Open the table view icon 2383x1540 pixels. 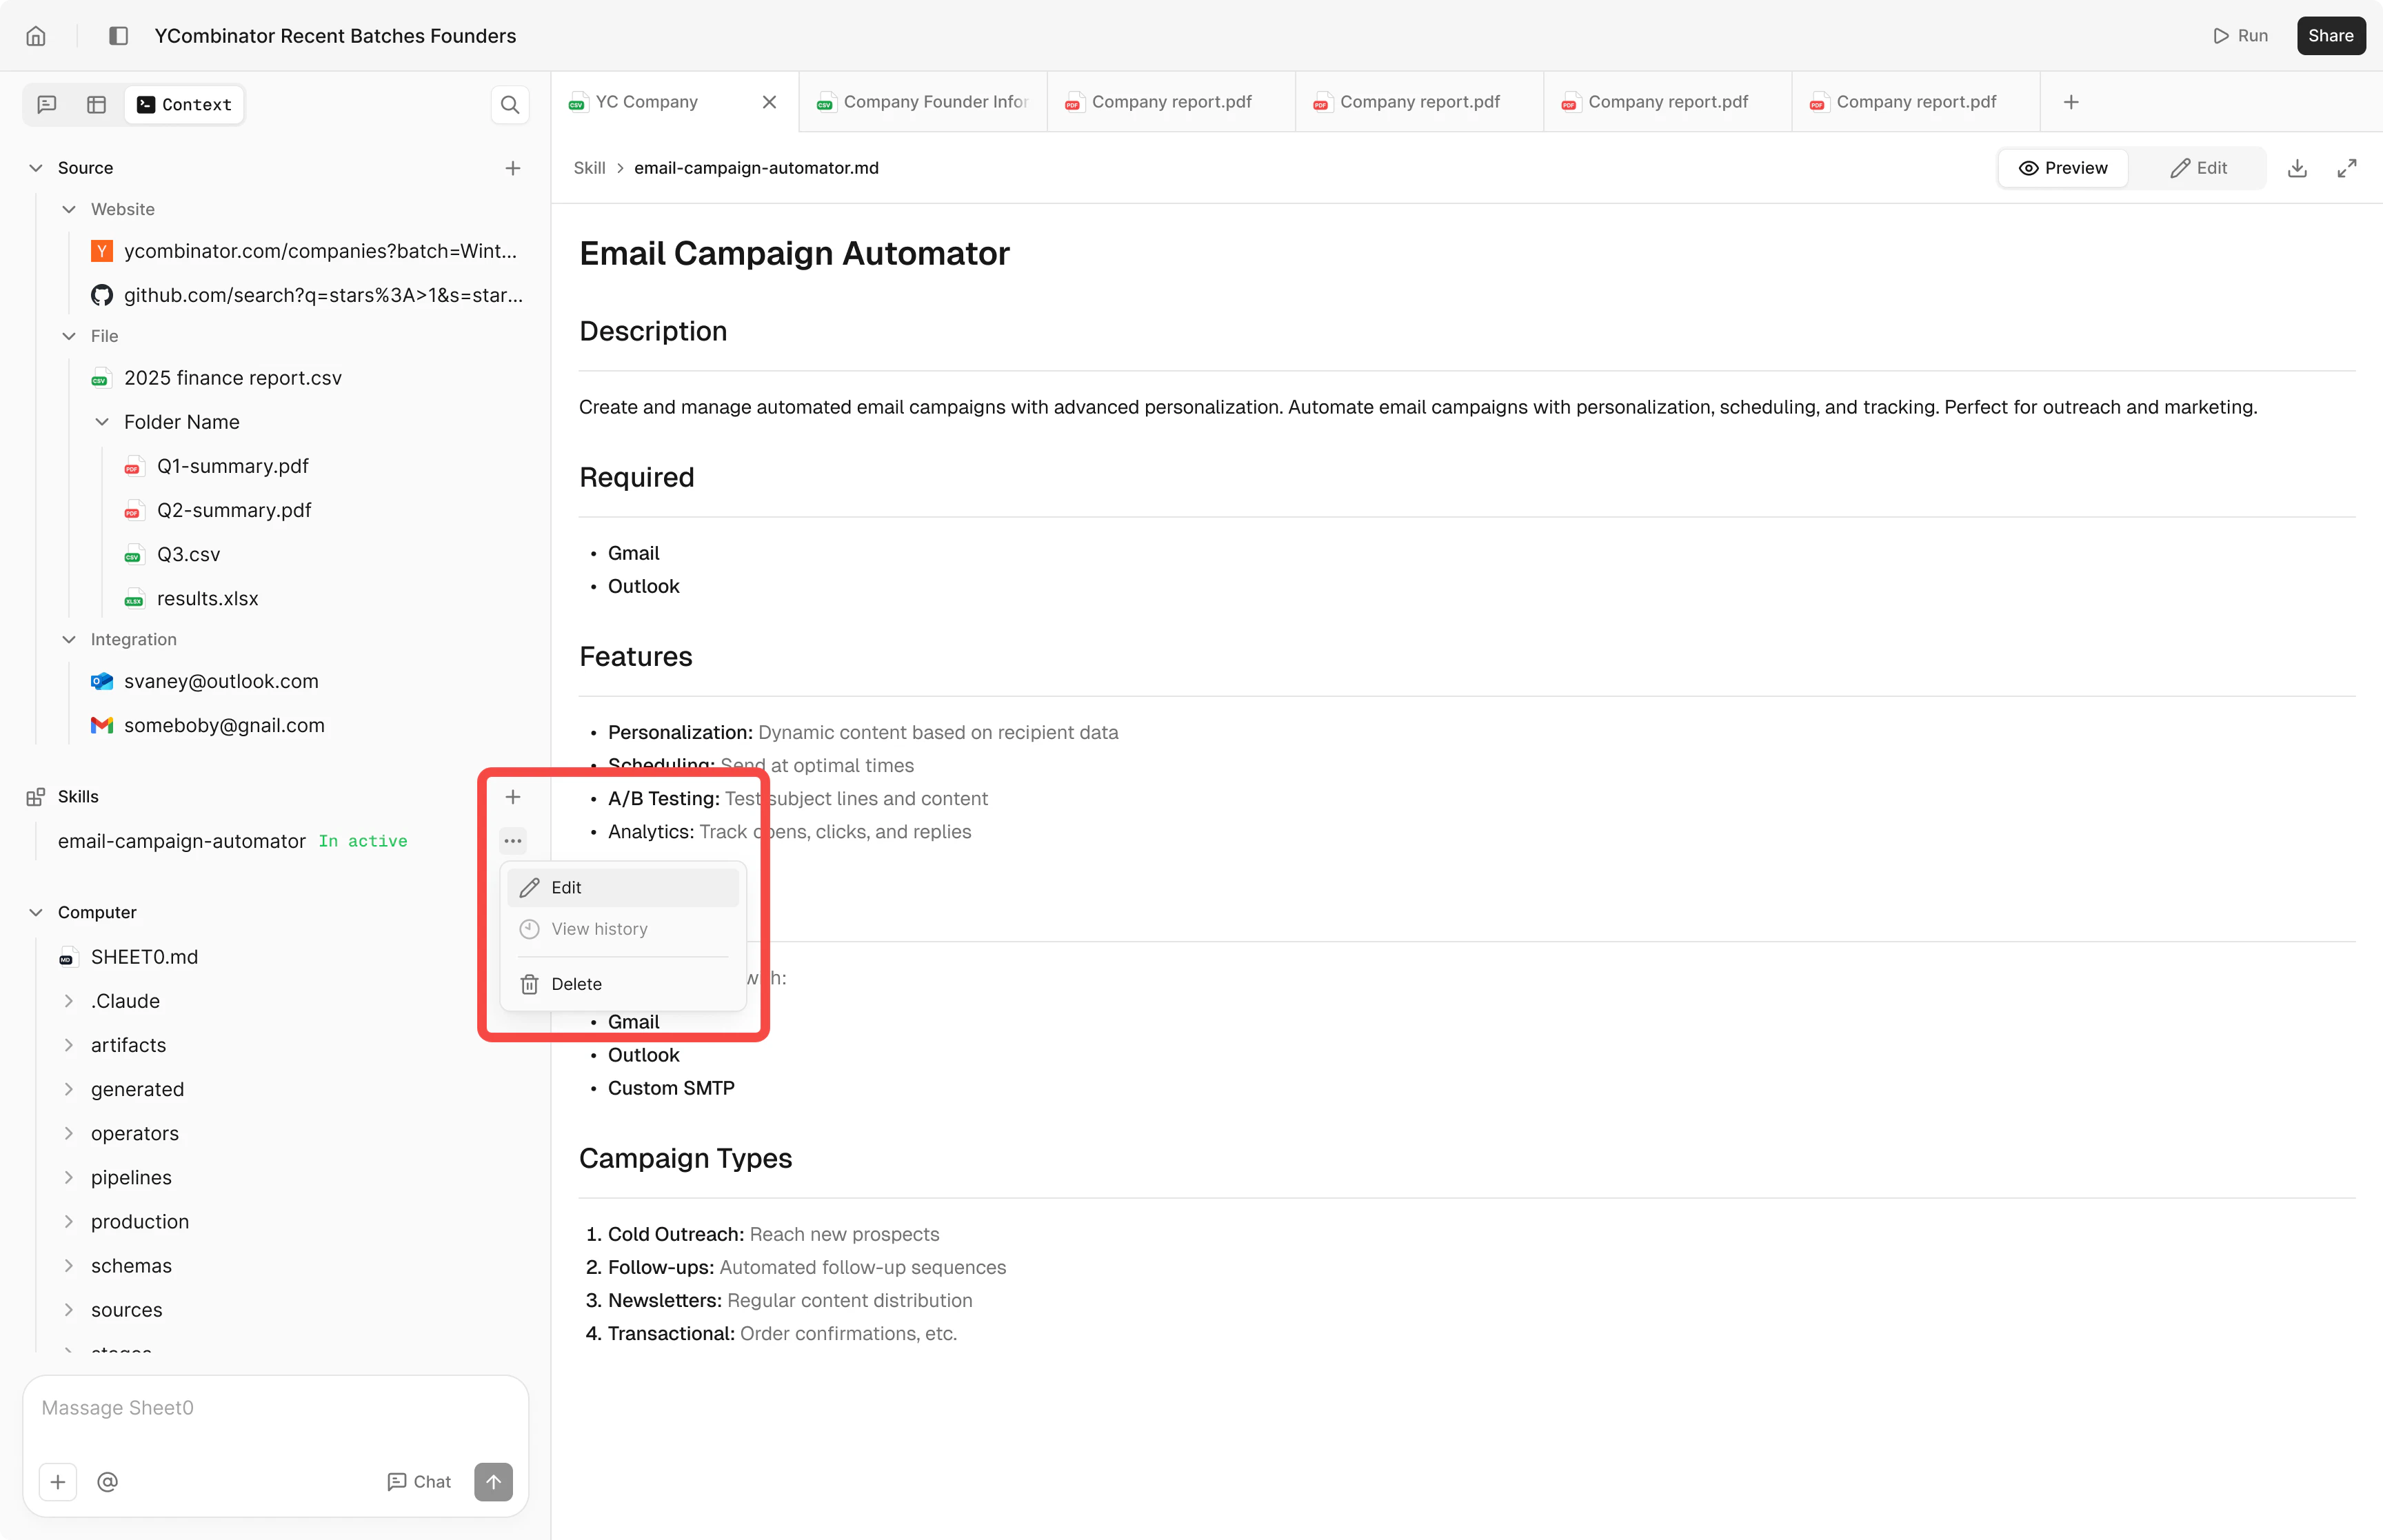tap(97, 105)
